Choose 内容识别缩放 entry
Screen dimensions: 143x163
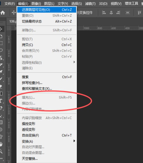click(x=47, y=118)
